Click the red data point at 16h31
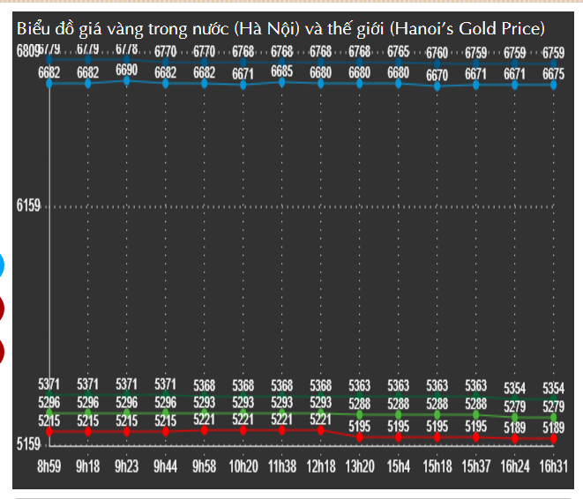This screenshot has width=583, height=499. pyautogui.click(x=553, y=438)
